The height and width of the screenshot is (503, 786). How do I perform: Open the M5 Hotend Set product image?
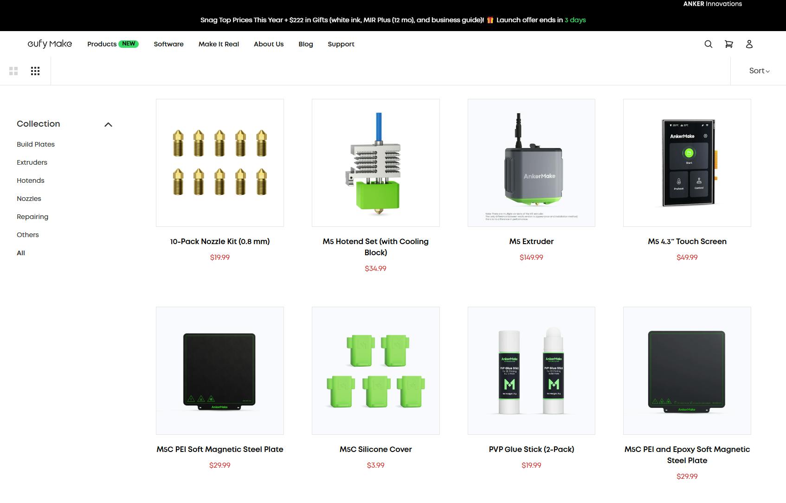376,163
